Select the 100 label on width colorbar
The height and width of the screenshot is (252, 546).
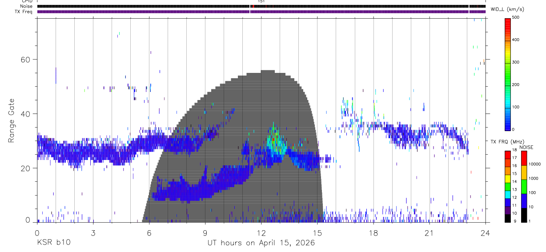click(x=516, y=107)
